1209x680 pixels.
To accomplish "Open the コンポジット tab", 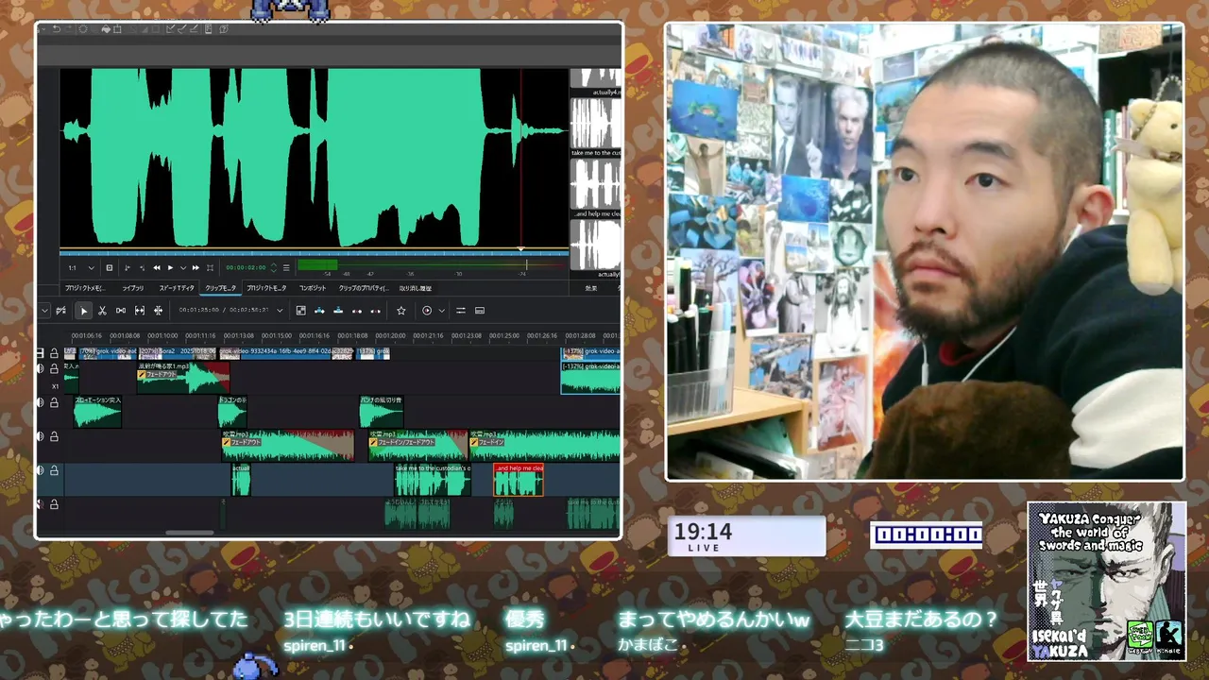I will click(x=312, y=288).
